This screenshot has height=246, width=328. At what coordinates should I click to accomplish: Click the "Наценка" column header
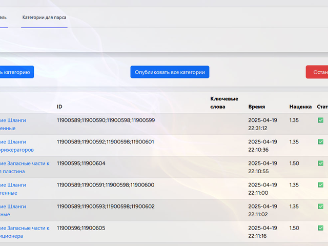click(300, 107)
